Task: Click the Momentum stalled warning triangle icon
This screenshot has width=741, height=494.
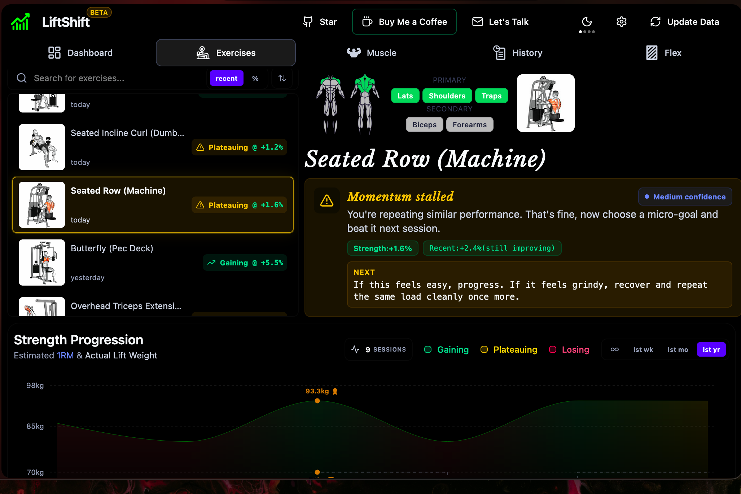Action: [x=326, y=200]
